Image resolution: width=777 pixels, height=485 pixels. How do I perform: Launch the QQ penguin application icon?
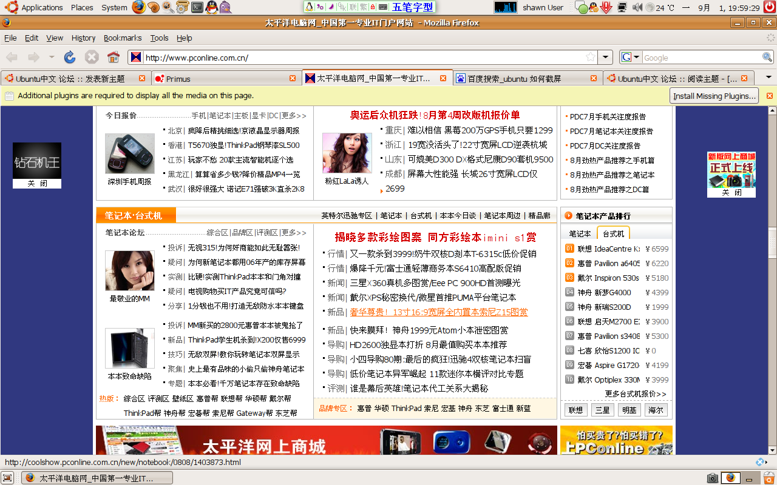211,7
